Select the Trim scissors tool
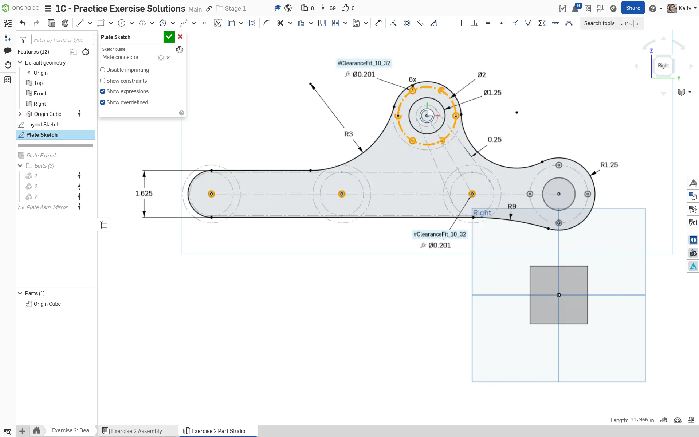The width and height of the screenshot is (699, 437). (x=280, y=23)
